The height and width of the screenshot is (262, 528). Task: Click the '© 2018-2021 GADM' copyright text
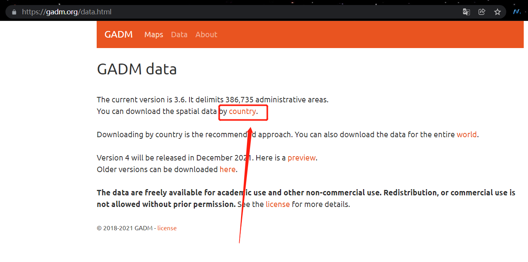pyautogui.click(x=124, y=228)
